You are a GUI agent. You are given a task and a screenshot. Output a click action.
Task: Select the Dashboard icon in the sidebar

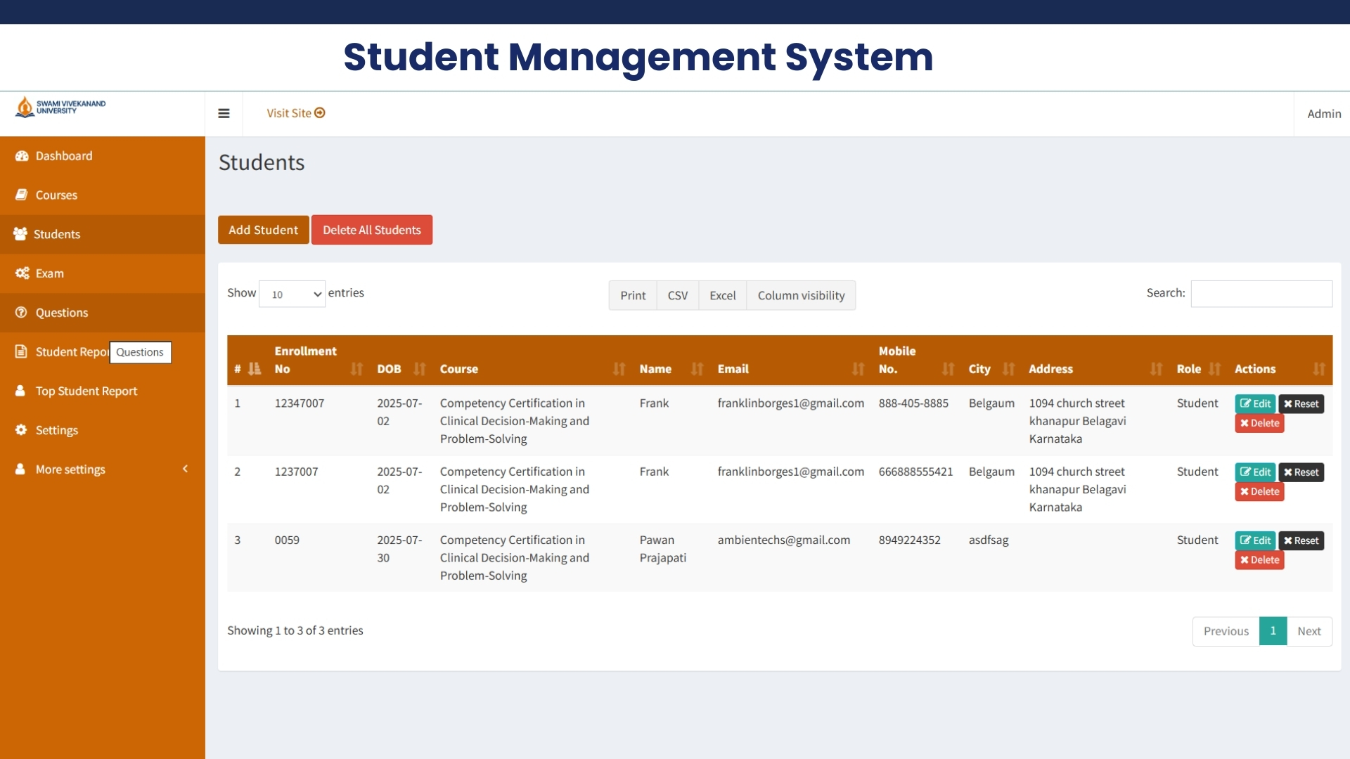22,155
